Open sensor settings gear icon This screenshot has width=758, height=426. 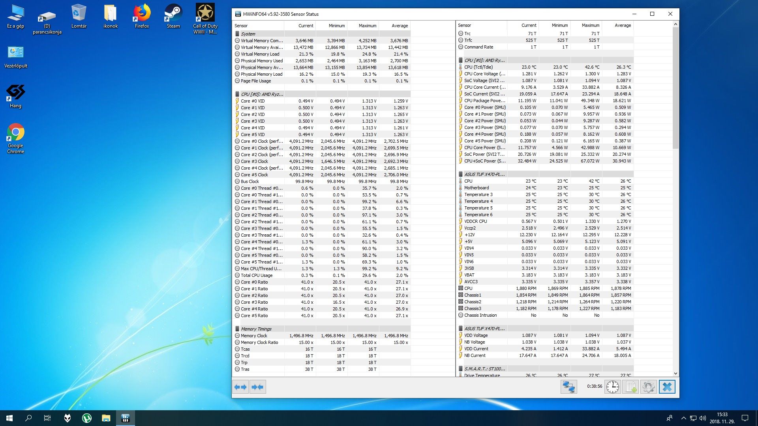(x=648, y=387)
